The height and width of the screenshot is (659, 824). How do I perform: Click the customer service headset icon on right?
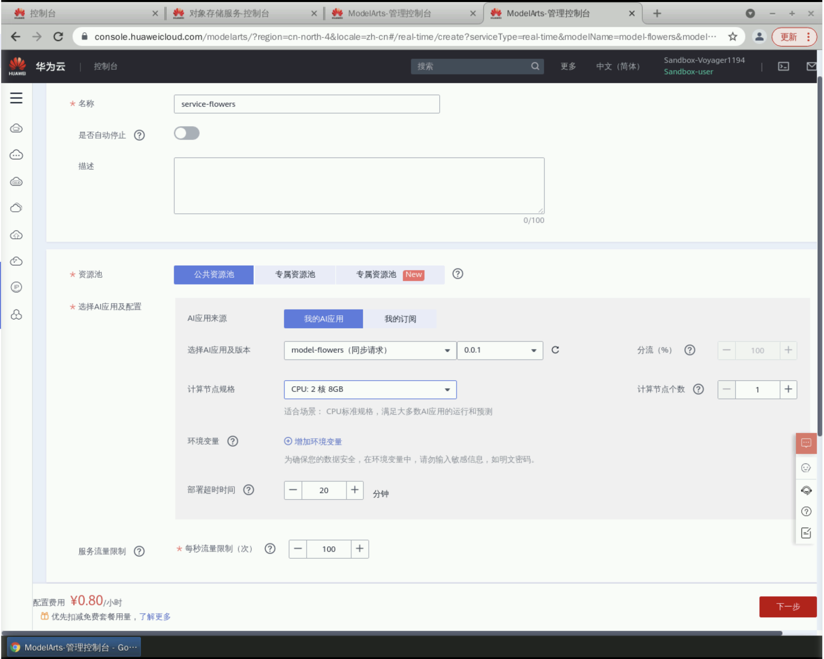click(x=806, y=490)
